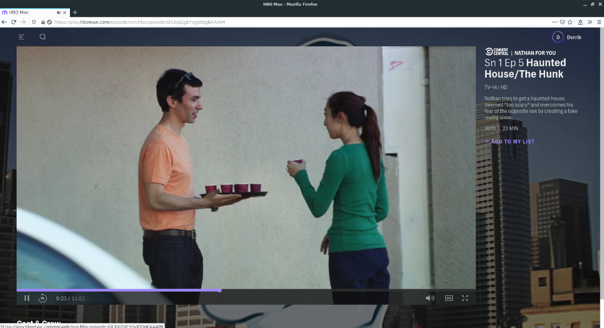Screen dimensions: 604x328
Task: Toggle closed captions CC
Action: [449, 298]
